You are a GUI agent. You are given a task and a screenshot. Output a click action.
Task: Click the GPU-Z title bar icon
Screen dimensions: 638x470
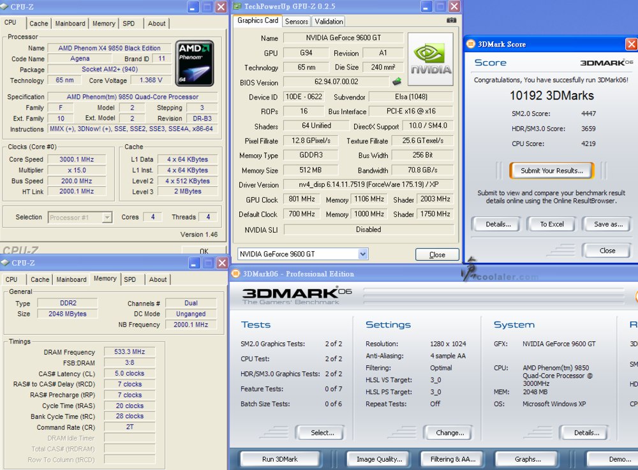[x=237, y=6]
